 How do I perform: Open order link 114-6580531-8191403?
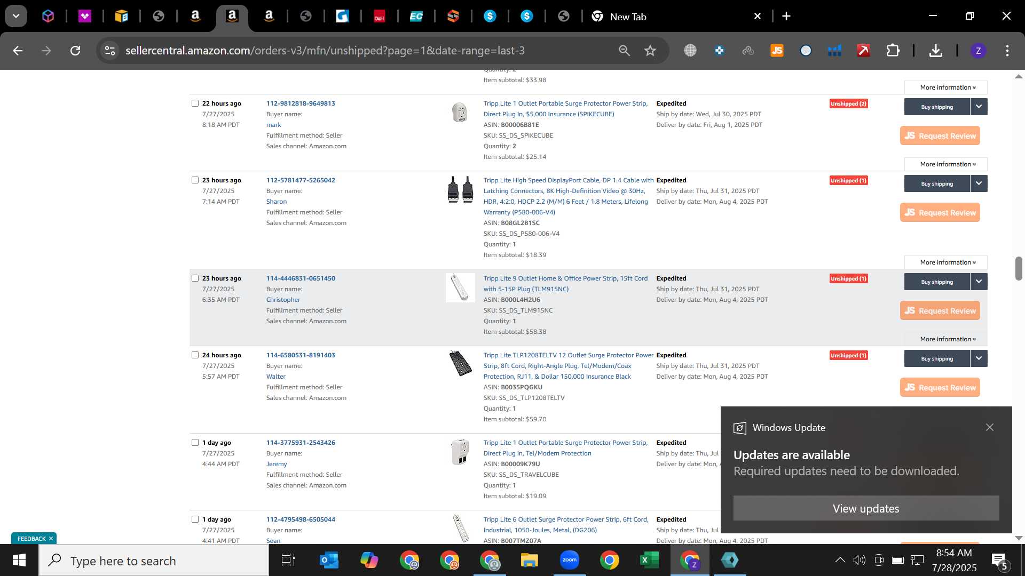(301, 355)
